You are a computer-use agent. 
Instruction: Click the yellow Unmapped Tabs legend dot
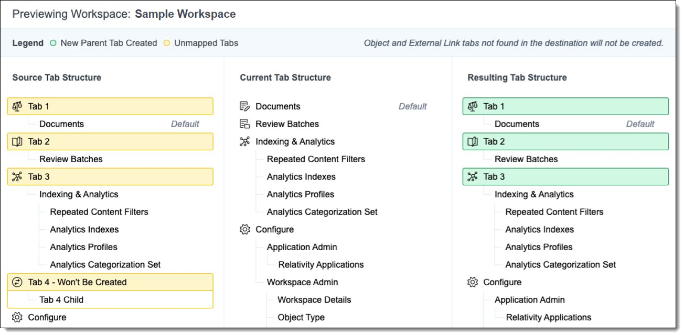tap(167, 43)
